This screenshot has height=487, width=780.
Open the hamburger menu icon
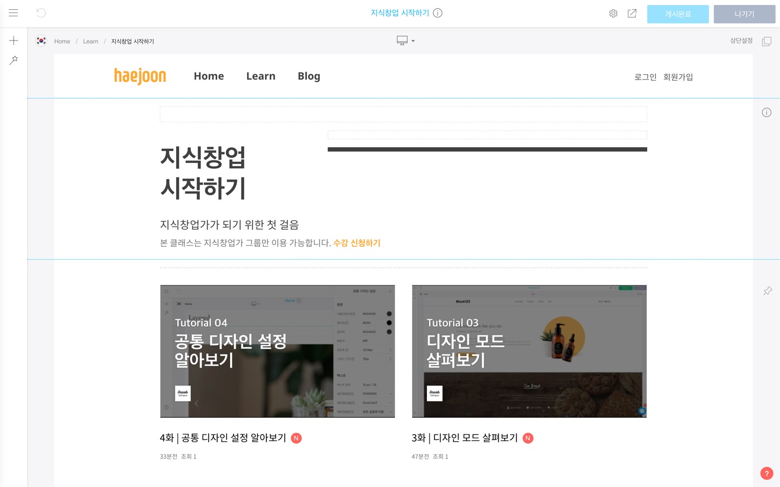pyautogui.click(x=14, y=13)
